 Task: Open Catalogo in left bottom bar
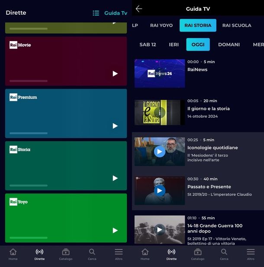pos(66,254)
